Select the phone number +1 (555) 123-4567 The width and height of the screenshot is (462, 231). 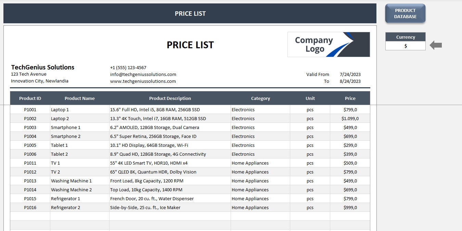tap(128, 67)
